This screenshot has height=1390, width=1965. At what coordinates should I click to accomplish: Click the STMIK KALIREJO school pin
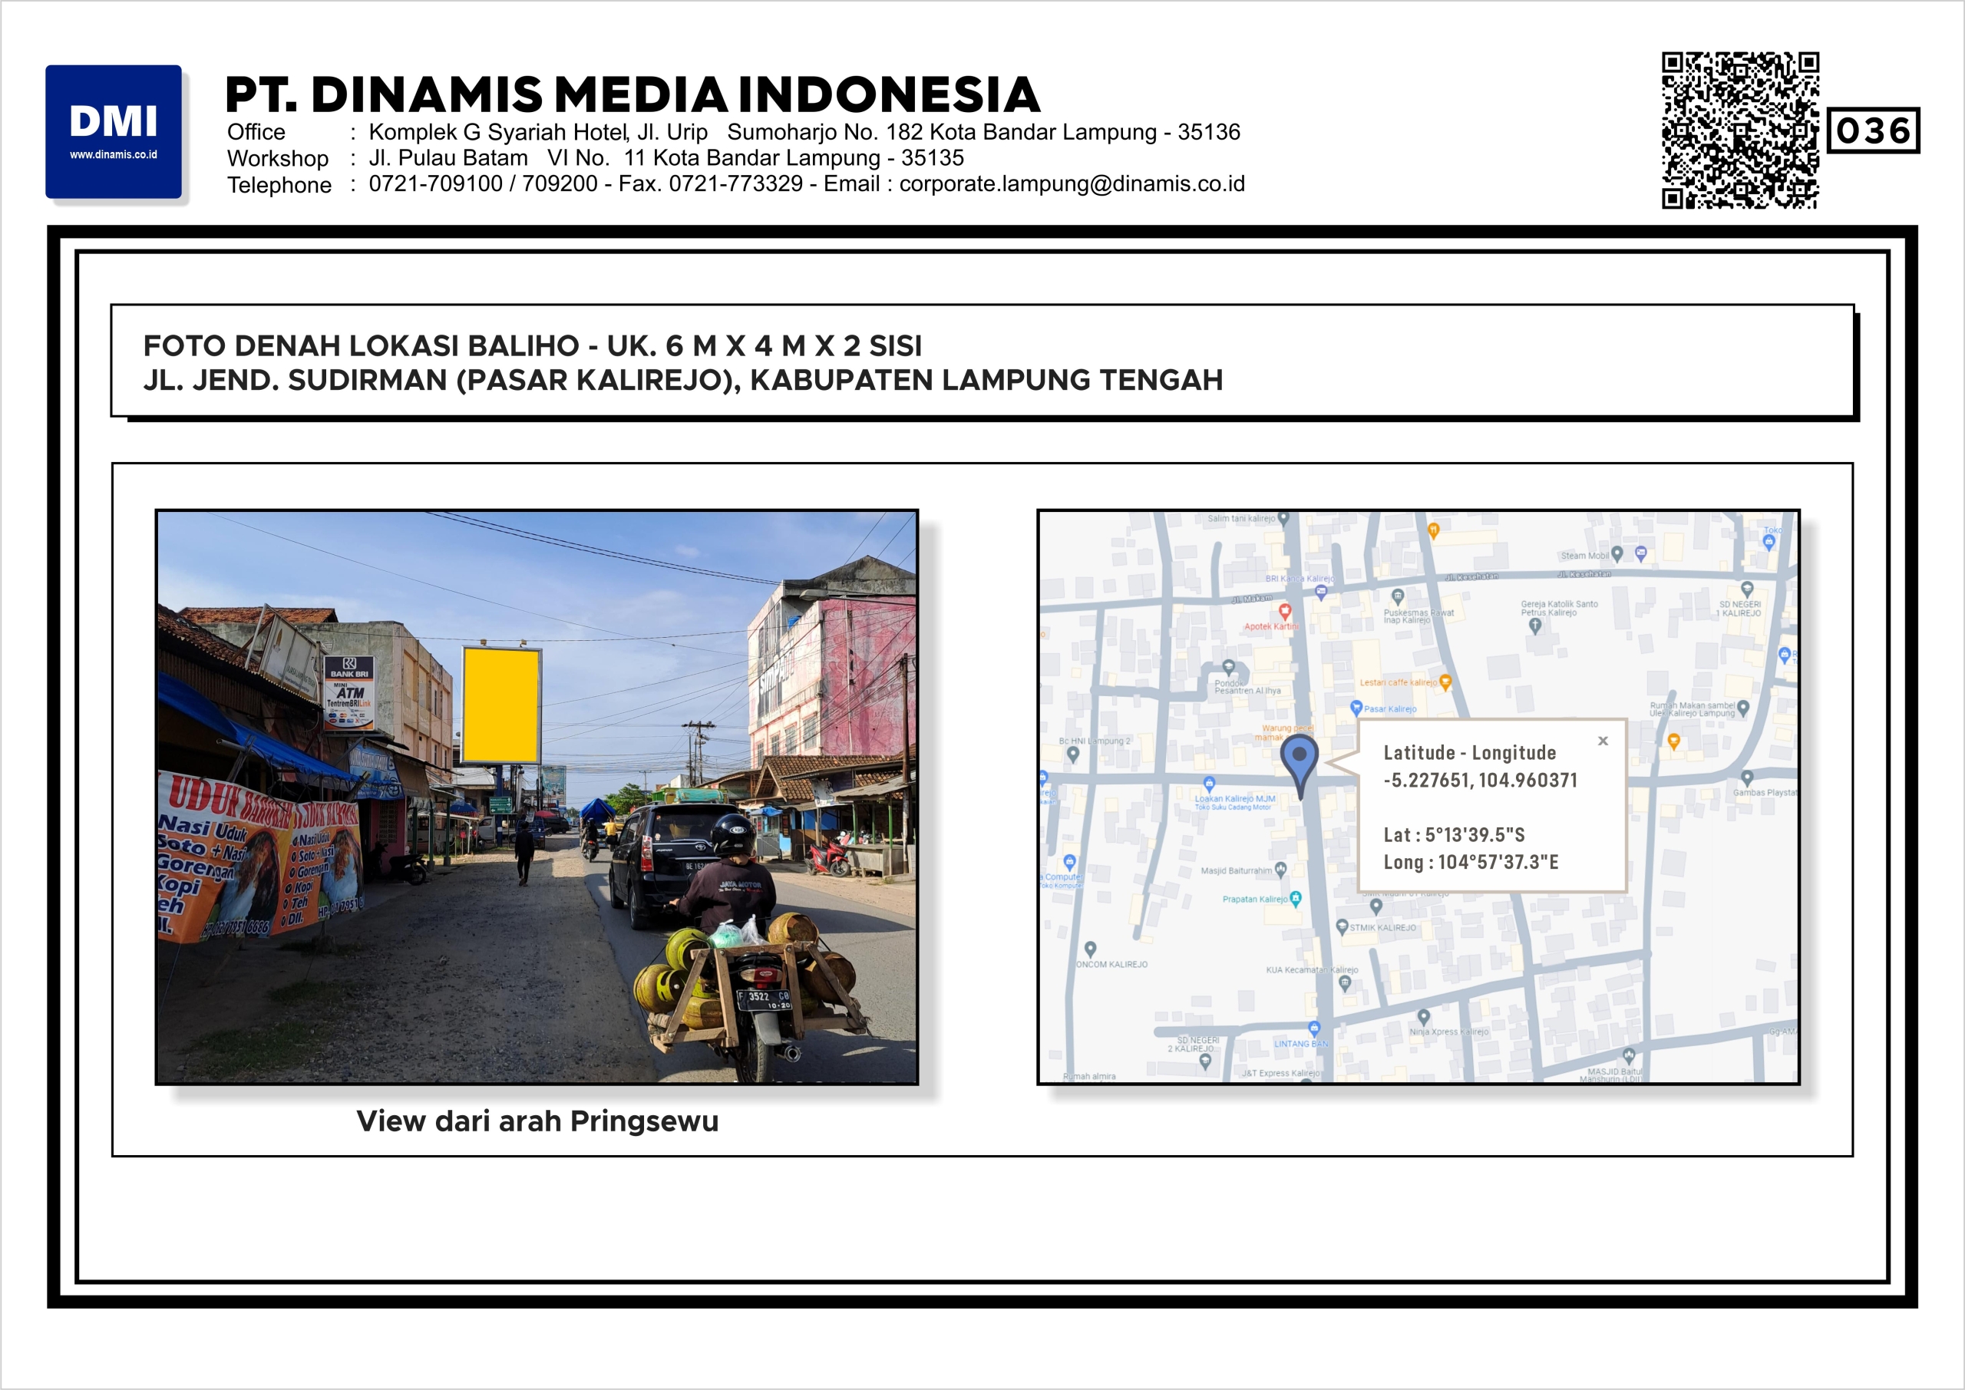(x=1342, y=927)
